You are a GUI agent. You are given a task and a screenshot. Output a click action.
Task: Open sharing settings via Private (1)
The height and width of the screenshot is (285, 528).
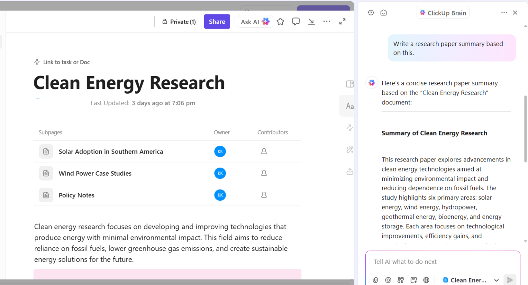pyautogui.click(x=179, y=21)
